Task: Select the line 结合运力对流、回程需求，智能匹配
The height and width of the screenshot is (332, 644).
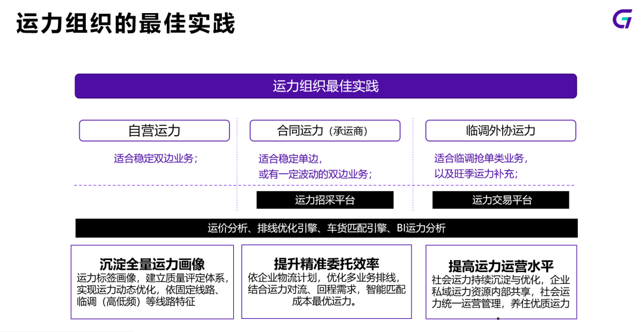Action: 327,289
